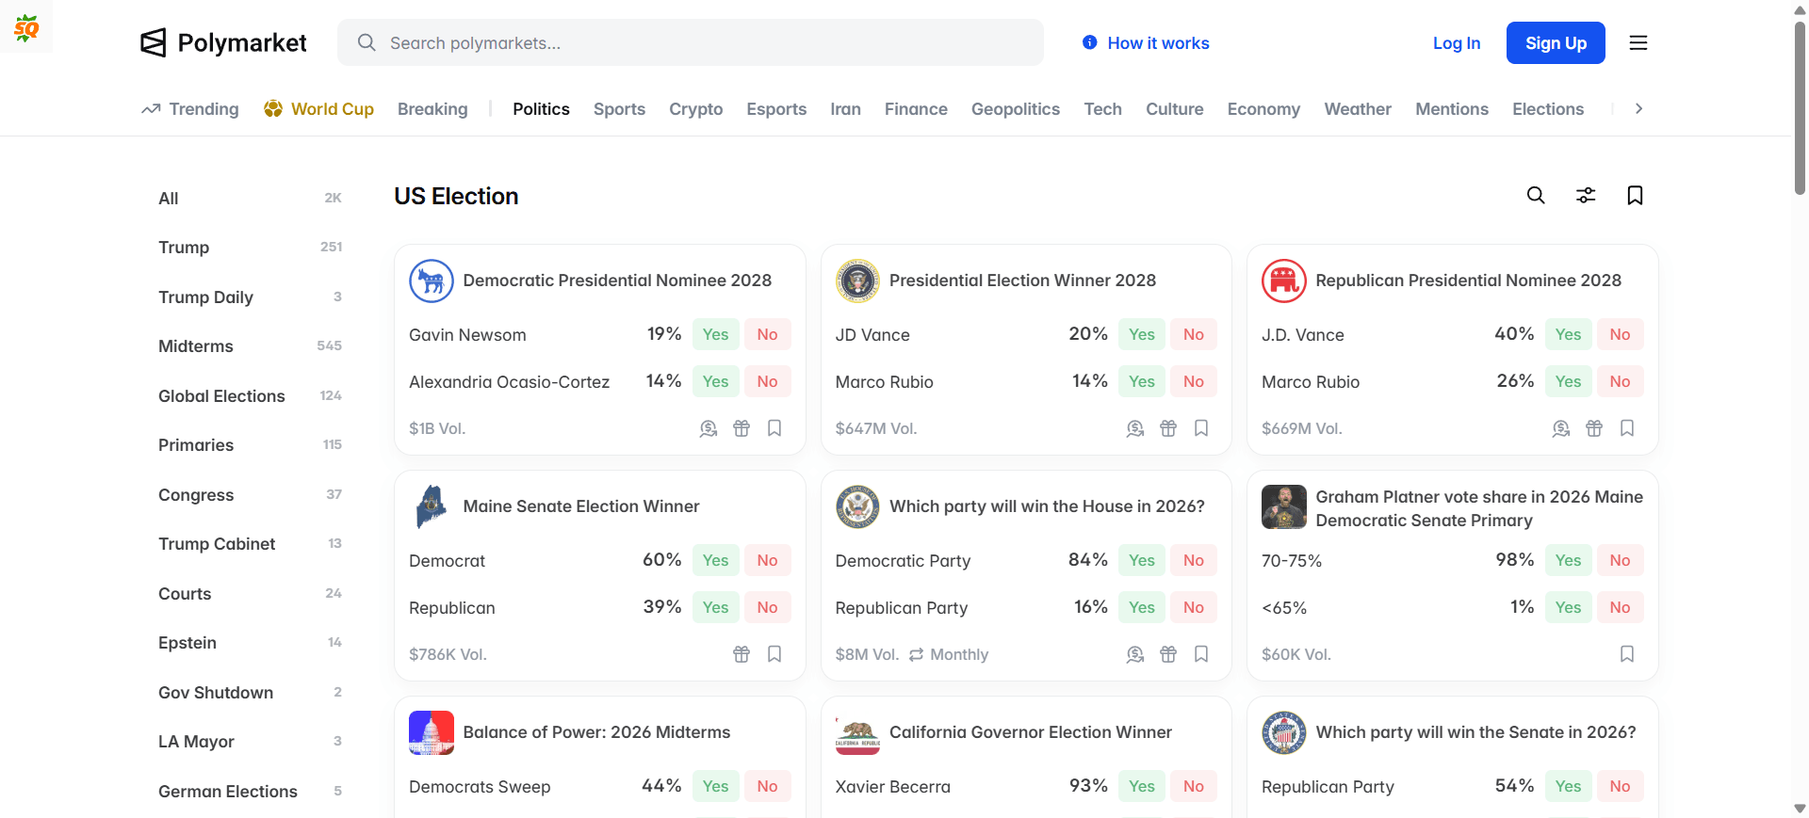Buy Yes on 70-75% Platner vote share
1809x818 pixels.
point(1568,560)
